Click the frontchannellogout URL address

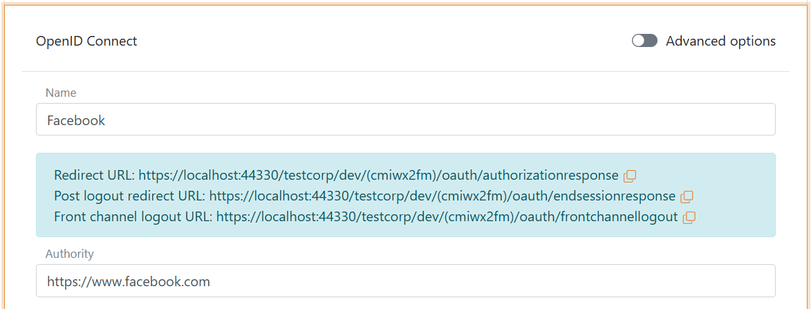tap(447, 216)
